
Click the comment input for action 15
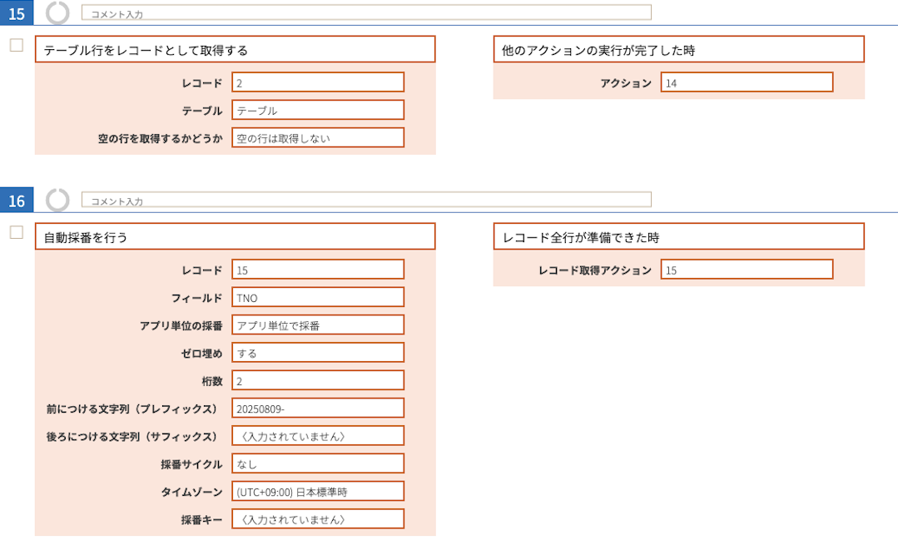(x=366, y=12)
